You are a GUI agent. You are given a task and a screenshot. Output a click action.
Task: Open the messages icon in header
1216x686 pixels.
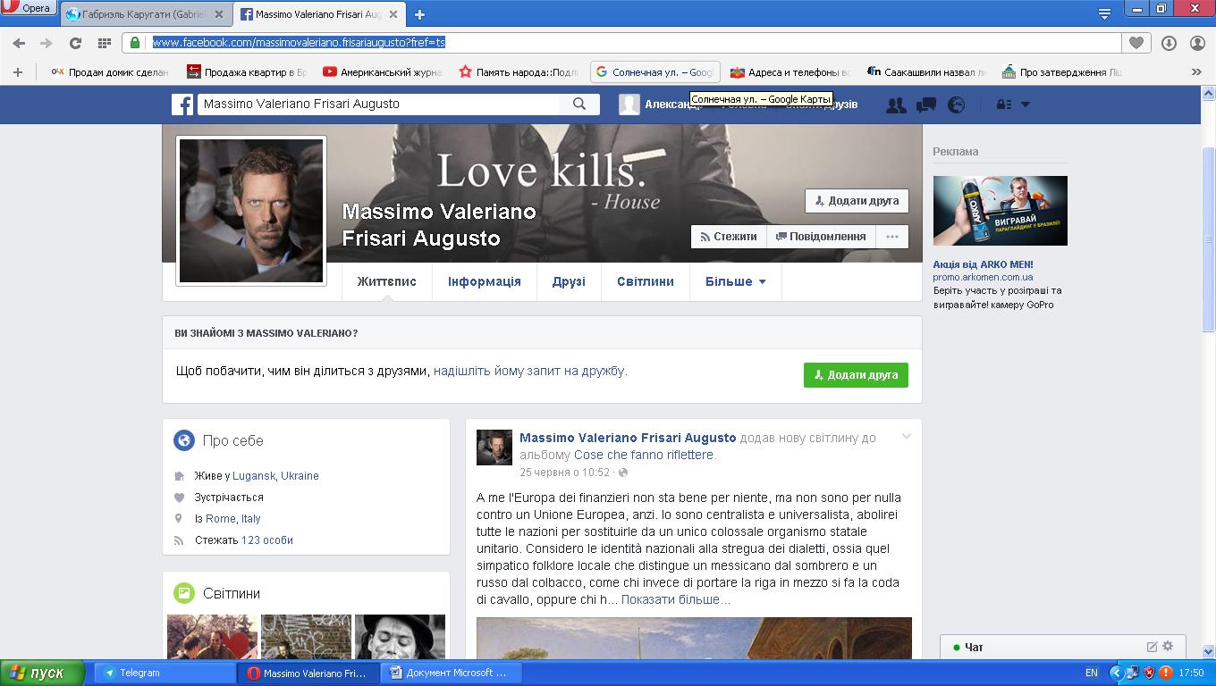[926, 105]
